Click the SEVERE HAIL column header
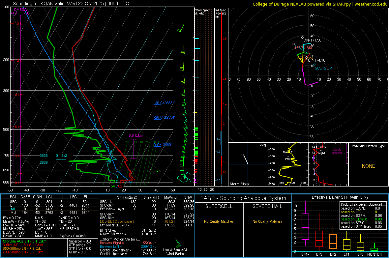389x258 pixels. 267,206
